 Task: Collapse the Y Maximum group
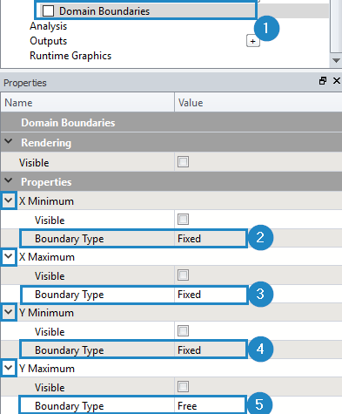[x=9, y=368]
